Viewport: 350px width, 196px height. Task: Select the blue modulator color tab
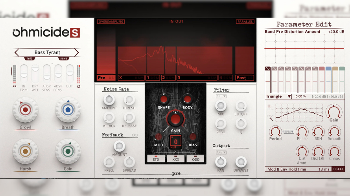[328, 69]
